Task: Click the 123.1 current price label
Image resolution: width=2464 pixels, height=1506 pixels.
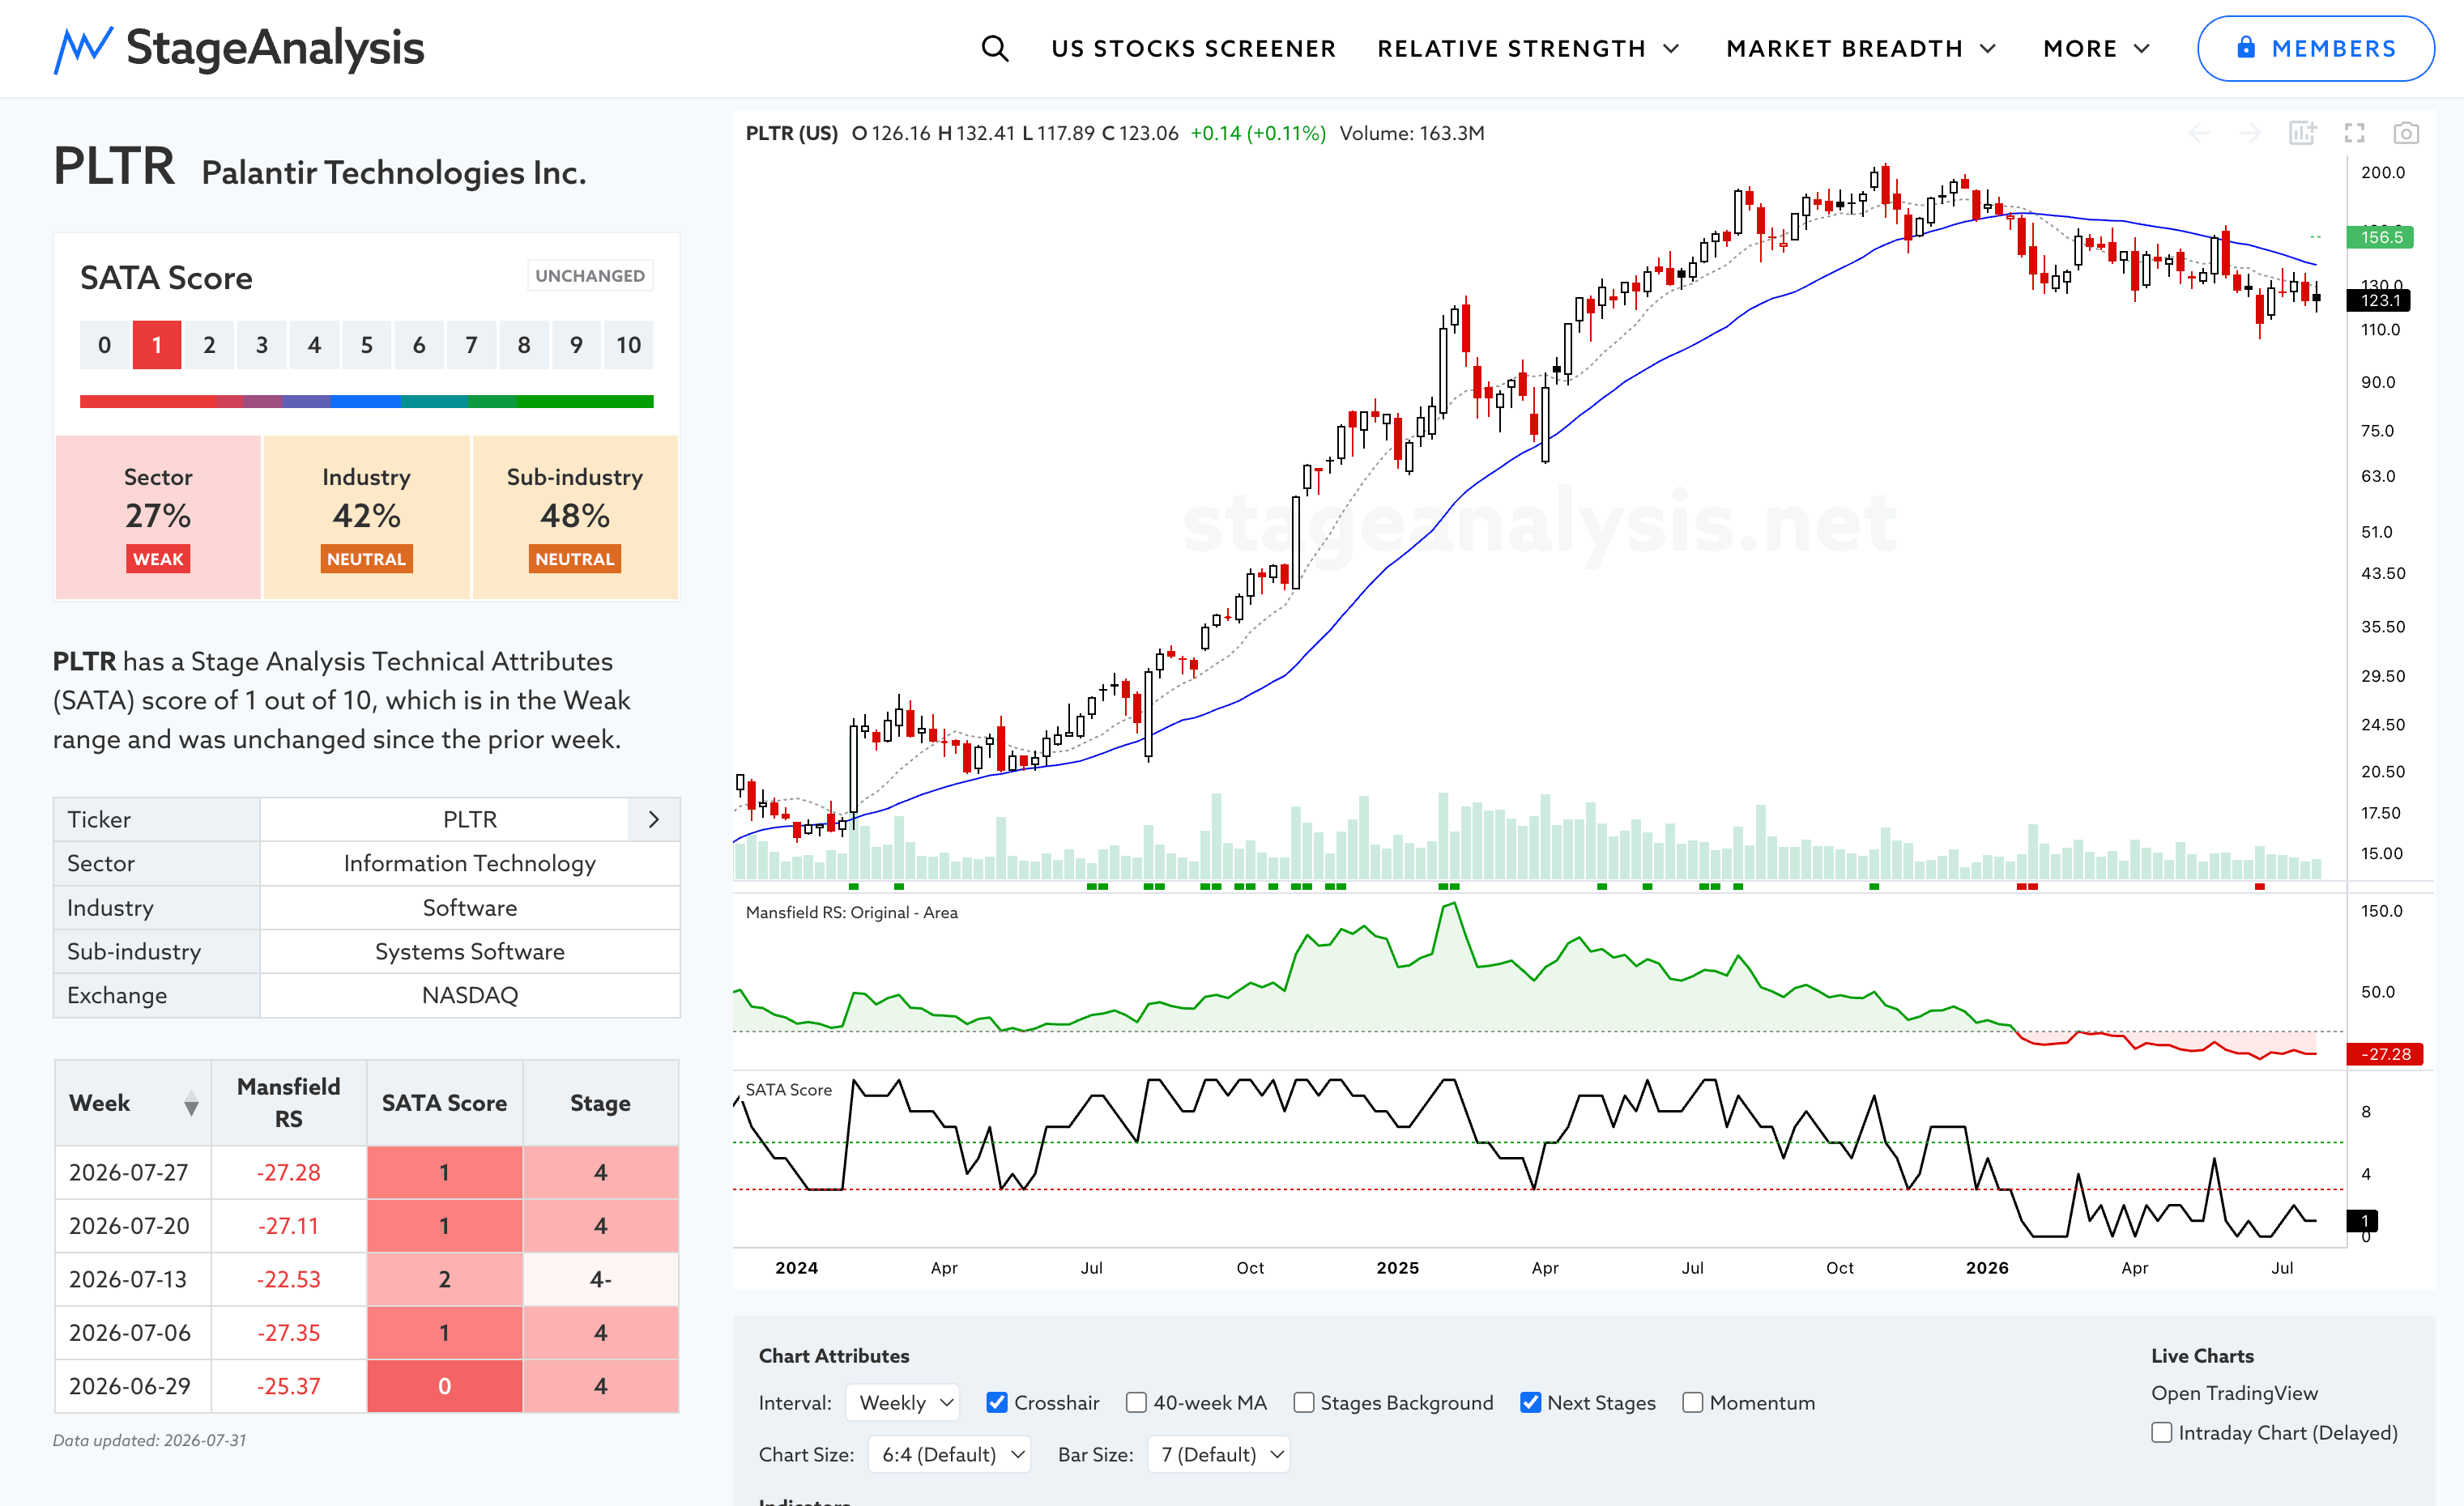Action: [2379, 300]
